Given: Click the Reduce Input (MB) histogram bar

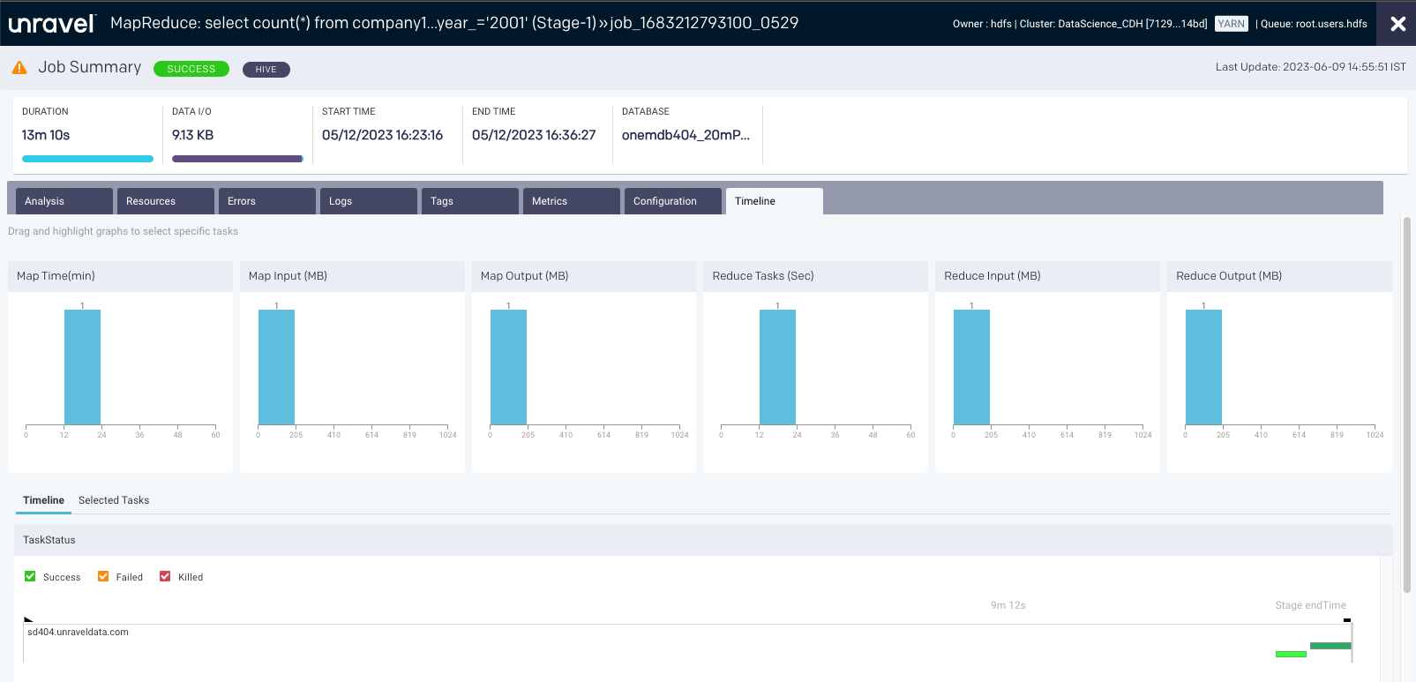Looking at the screenshot, I should click(x=971, y=367).
